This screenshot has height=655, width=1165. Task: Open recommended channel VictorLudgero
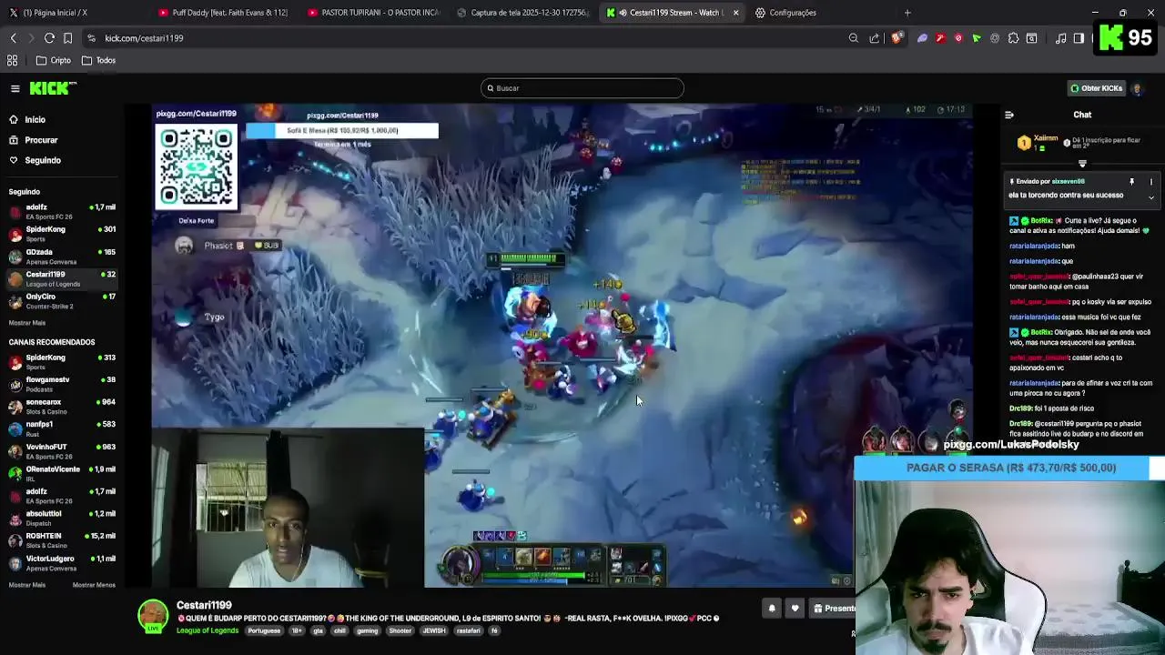click(62, 562)
